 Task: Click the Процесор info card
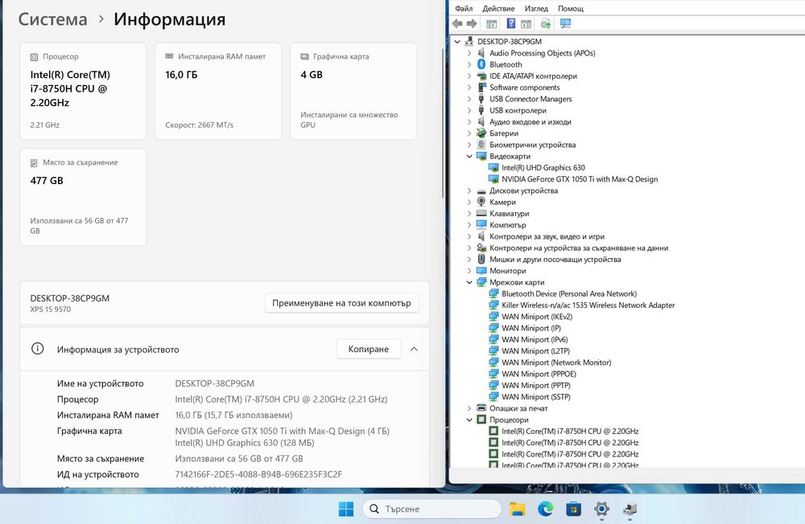83,92
